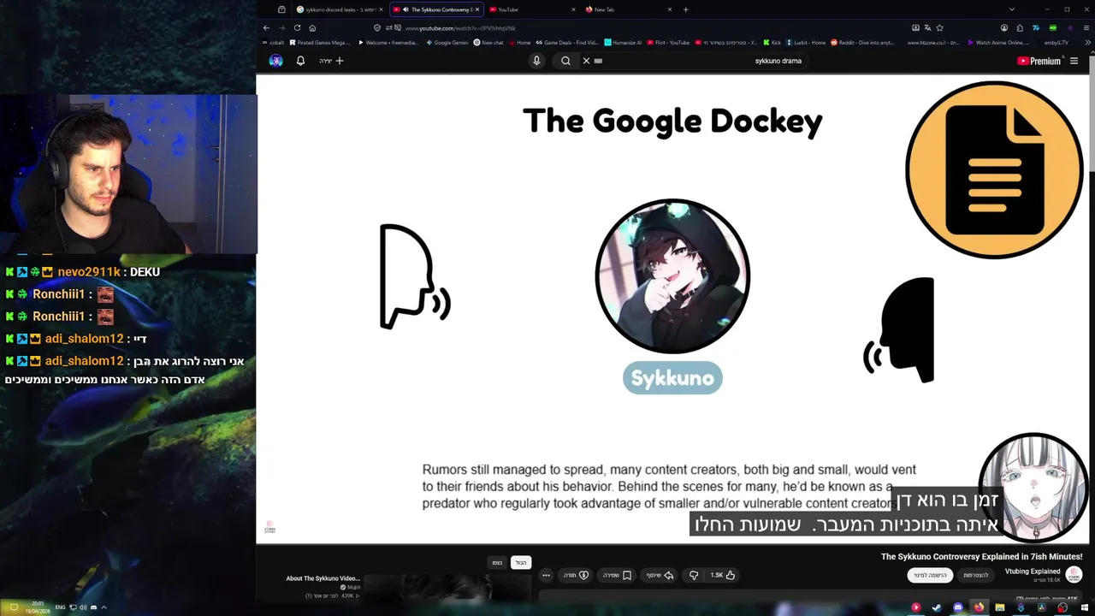Screen dimensions: 1095x616
Task: Click the browser home icon
Action: click(x=312, y=27)
